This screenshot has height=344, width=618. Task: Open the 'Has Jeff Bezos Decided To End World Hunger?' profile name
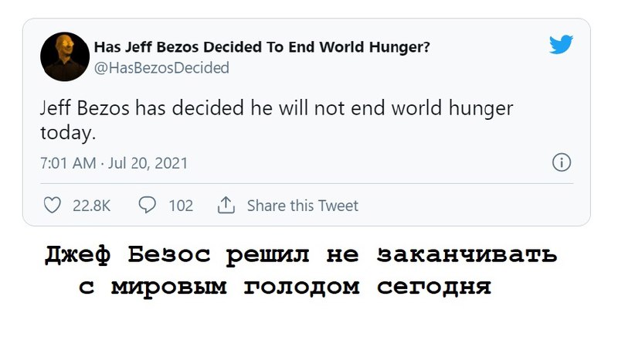coord(262,47)
